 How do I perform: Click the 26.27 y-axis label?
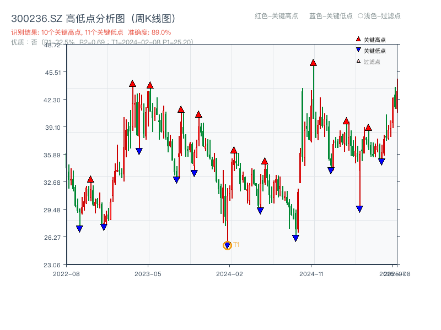point(52,238)
